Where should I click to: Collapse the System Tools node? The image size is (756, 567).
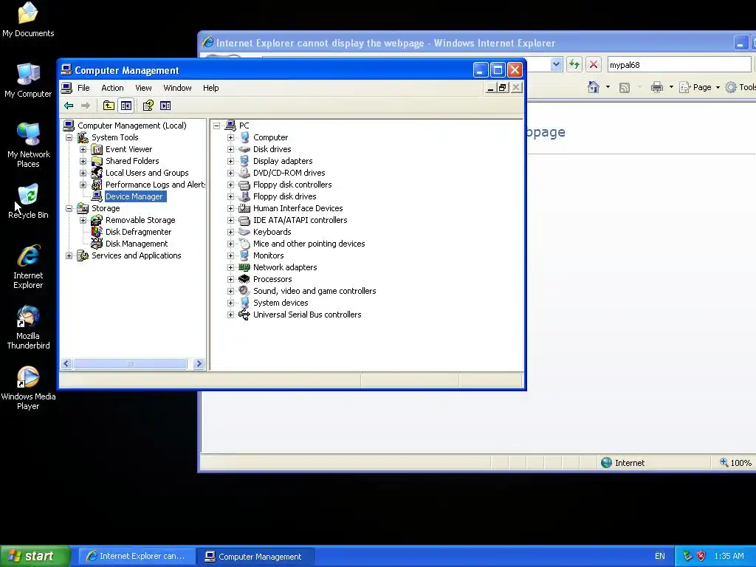(69, 137)
